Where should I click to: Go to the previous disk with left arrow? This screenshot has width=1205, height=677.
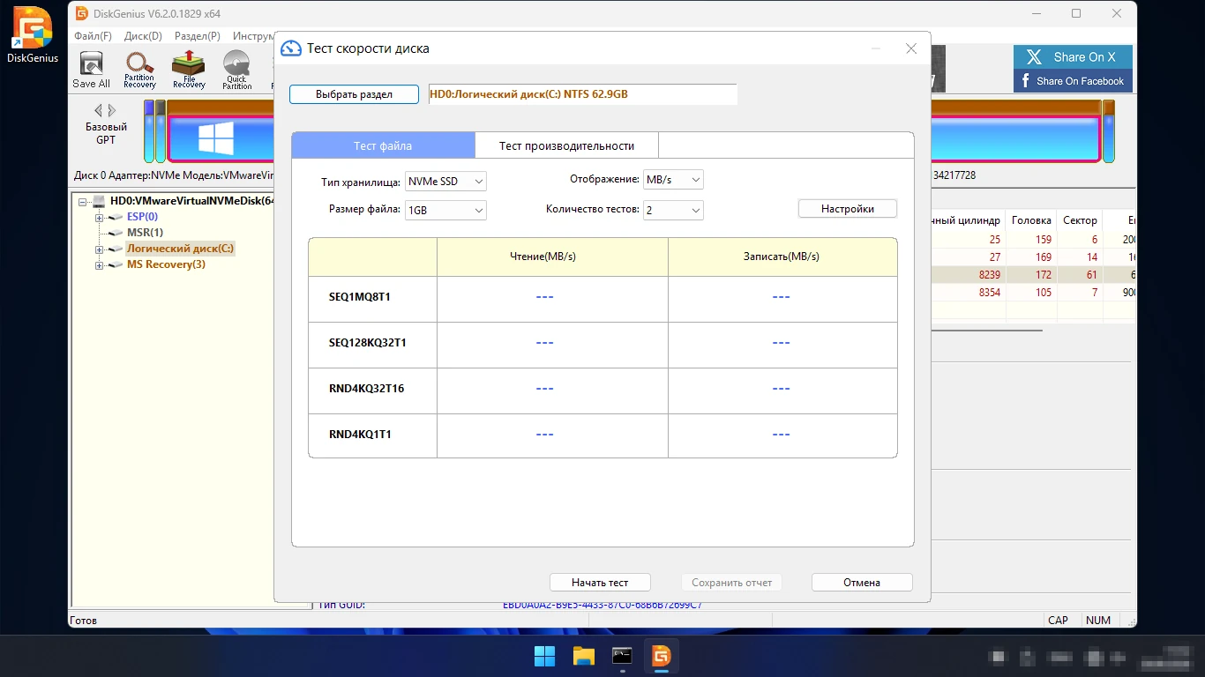pos(99,111)
